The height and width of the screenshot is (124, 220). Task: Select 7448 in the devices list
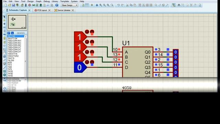click(x=10, y=67)
